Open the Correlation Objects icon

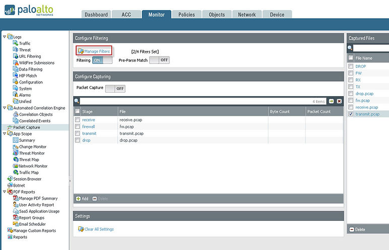16,114
